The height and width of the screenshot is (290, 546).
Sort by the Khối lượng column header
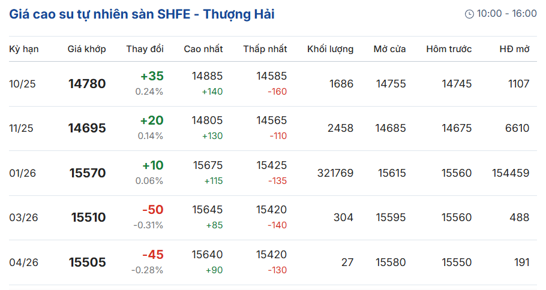click(x=330, y=49)
